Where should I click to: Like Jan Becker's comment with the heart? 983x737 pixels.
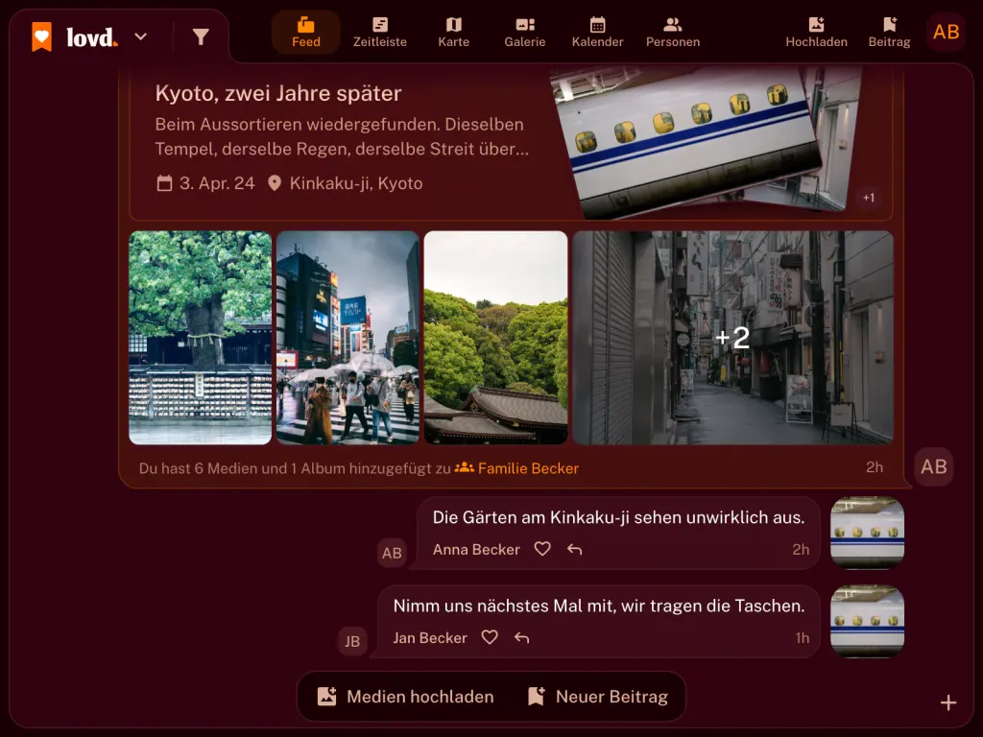(x=490, y=638)
